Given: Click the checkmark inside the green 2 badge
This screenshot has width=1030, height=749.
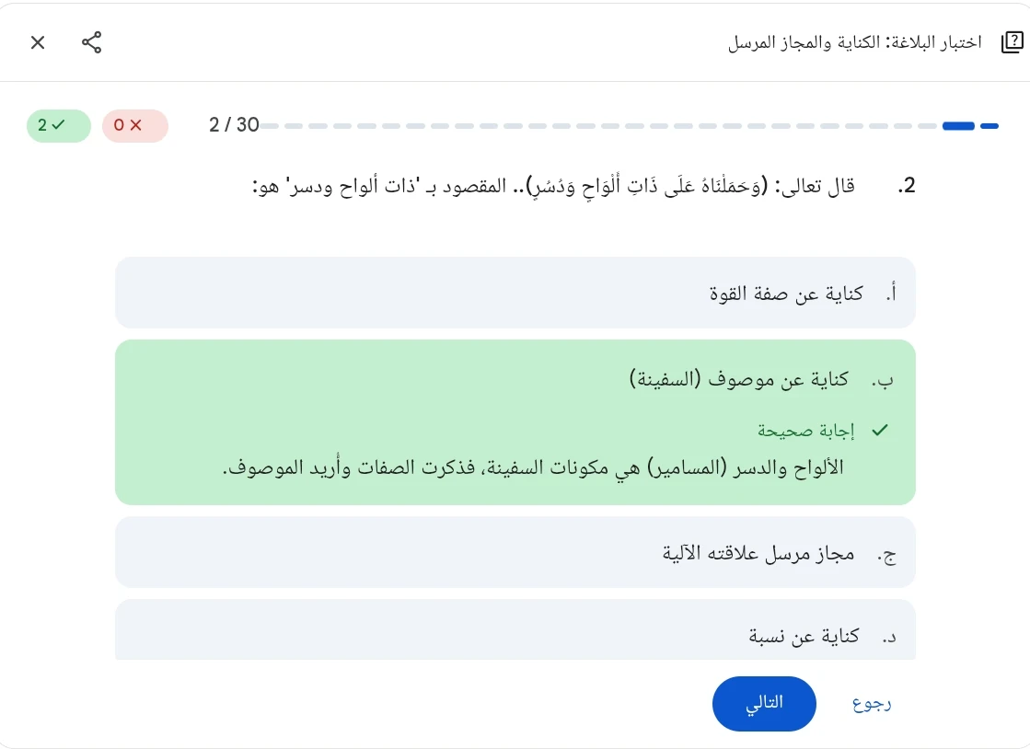Looking at the screenshot, I should [x=68, y=125].
